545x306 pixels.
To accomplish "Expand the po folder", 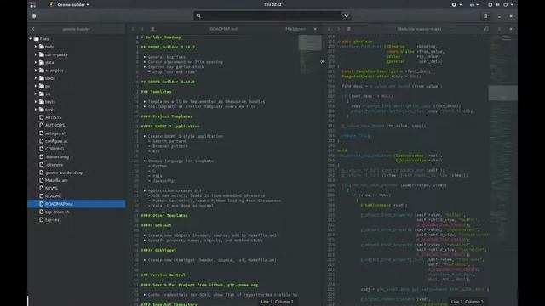I will click(x=36, y=86).
